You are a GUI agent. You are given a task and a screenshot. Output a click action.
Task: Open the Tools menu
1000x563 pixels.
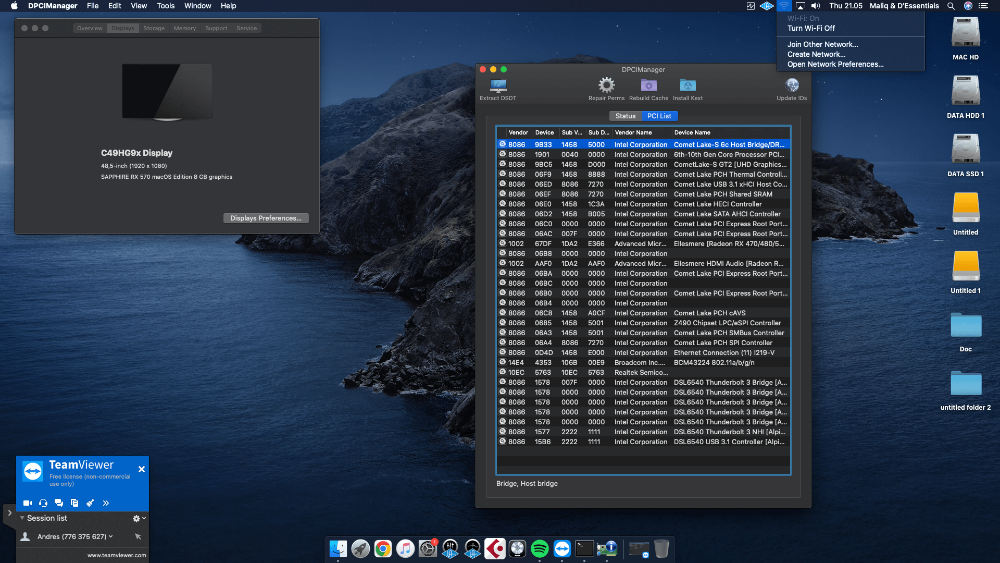coord(165,6)
